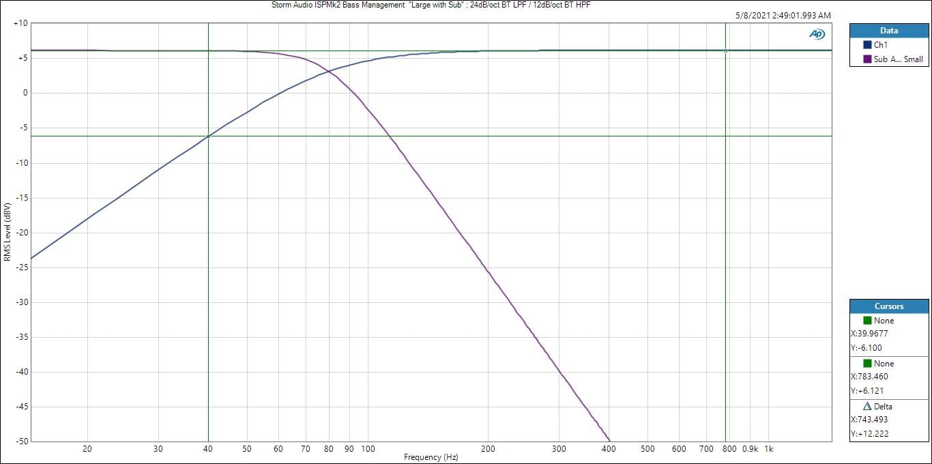
Task: Click the Cursors panel header
Action: tap(888, 306)
